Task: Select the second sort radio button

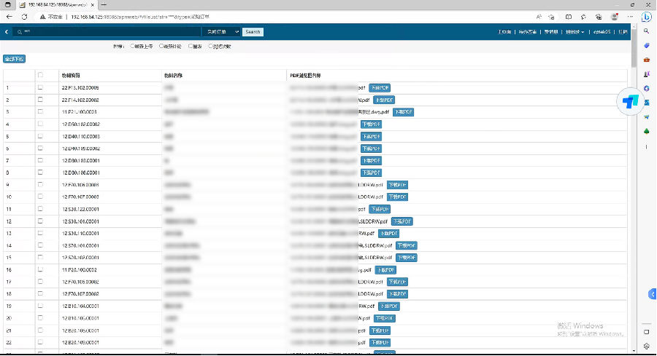Action: 161,46
